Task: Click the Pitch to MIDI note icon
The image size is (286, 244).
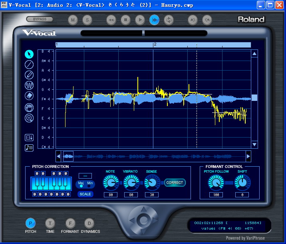Action: pos(29,148)
